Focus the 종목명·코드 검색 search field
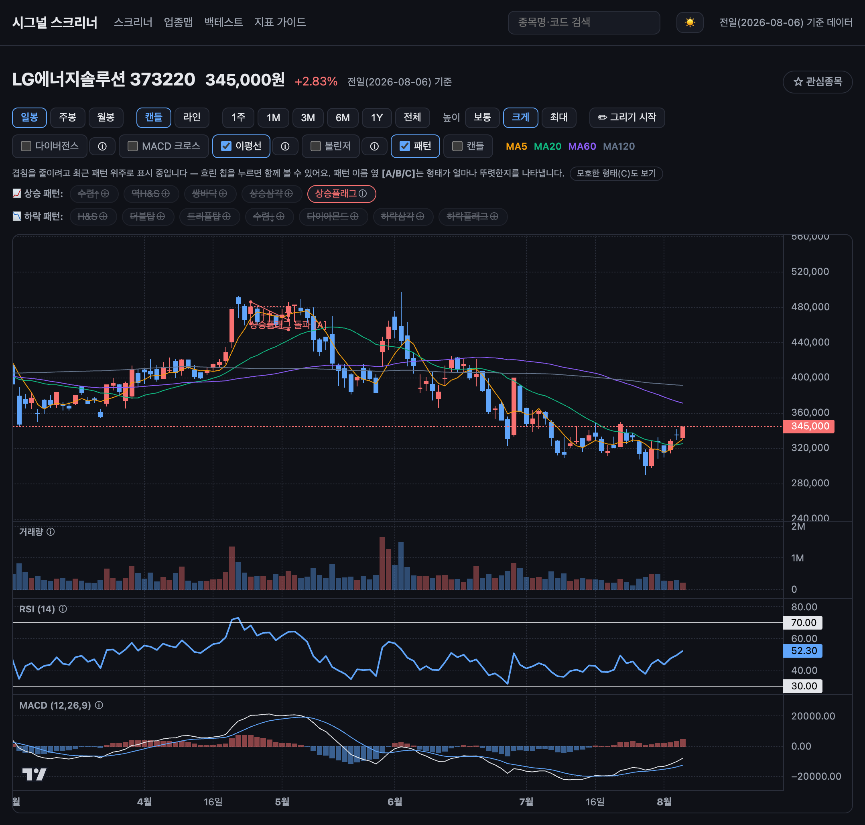The image size is (865, 825). pyautogui.click(x=584, y=22)
